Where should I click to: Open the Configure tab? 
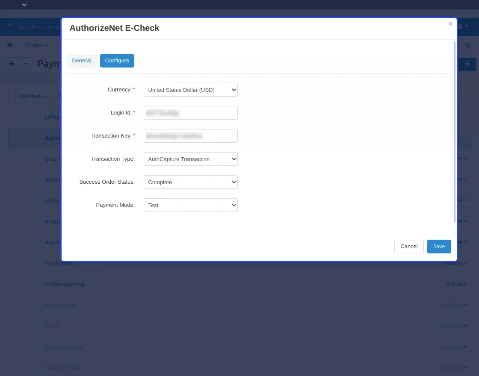117,60
